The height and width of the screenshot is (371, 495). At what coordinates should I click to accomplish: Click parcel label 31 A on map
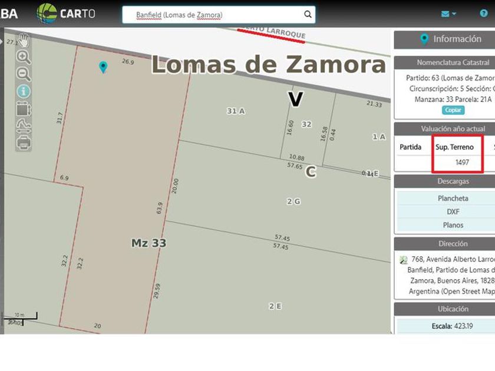(x=236, y=111)
